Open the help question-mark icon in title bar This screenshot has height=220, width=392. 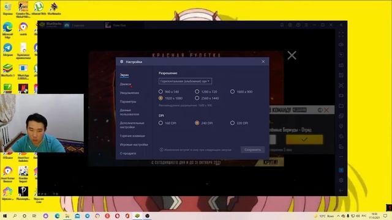coord(298,25)
